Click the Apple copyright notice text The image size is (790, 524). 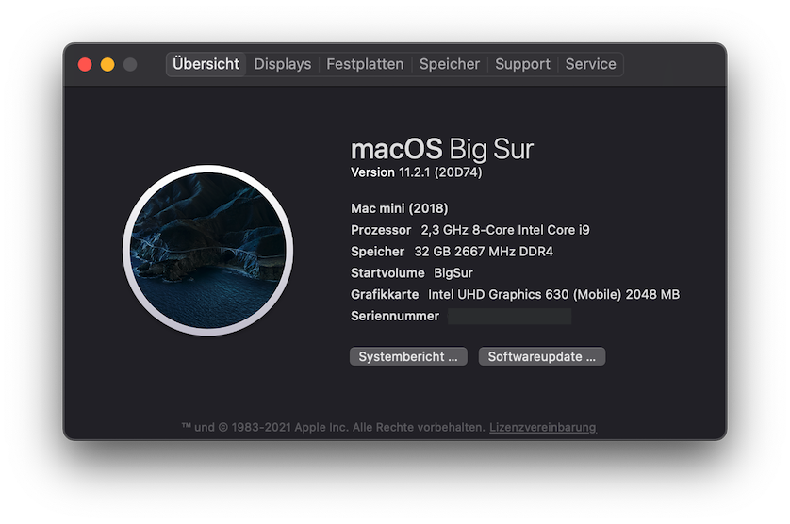(x=333, y=427)
